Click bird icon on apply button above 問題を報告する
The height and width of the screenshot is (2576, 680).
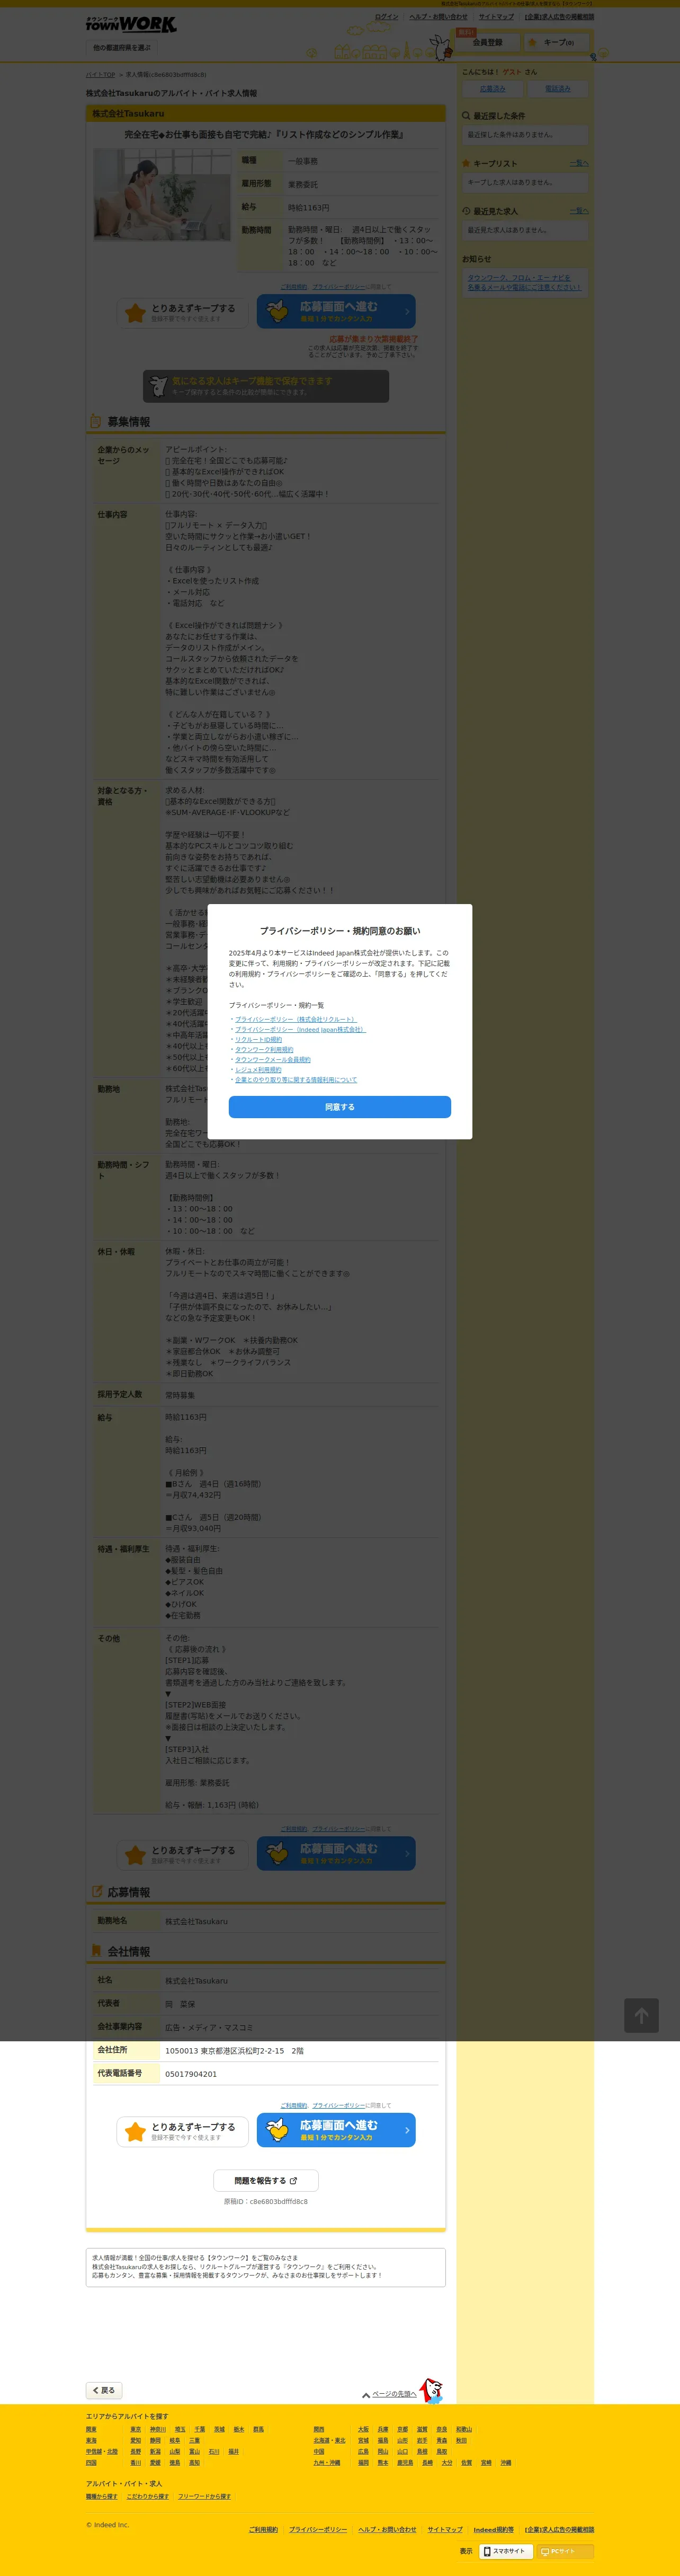pyautogui.click(x=277, y=2130)
